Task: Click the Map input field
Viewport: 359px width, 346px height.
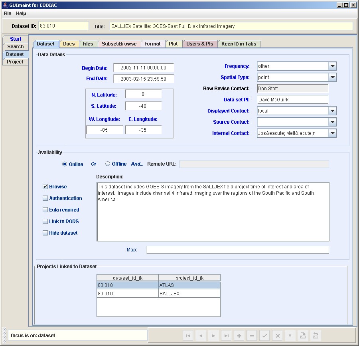Action: (x=237, y=250)
